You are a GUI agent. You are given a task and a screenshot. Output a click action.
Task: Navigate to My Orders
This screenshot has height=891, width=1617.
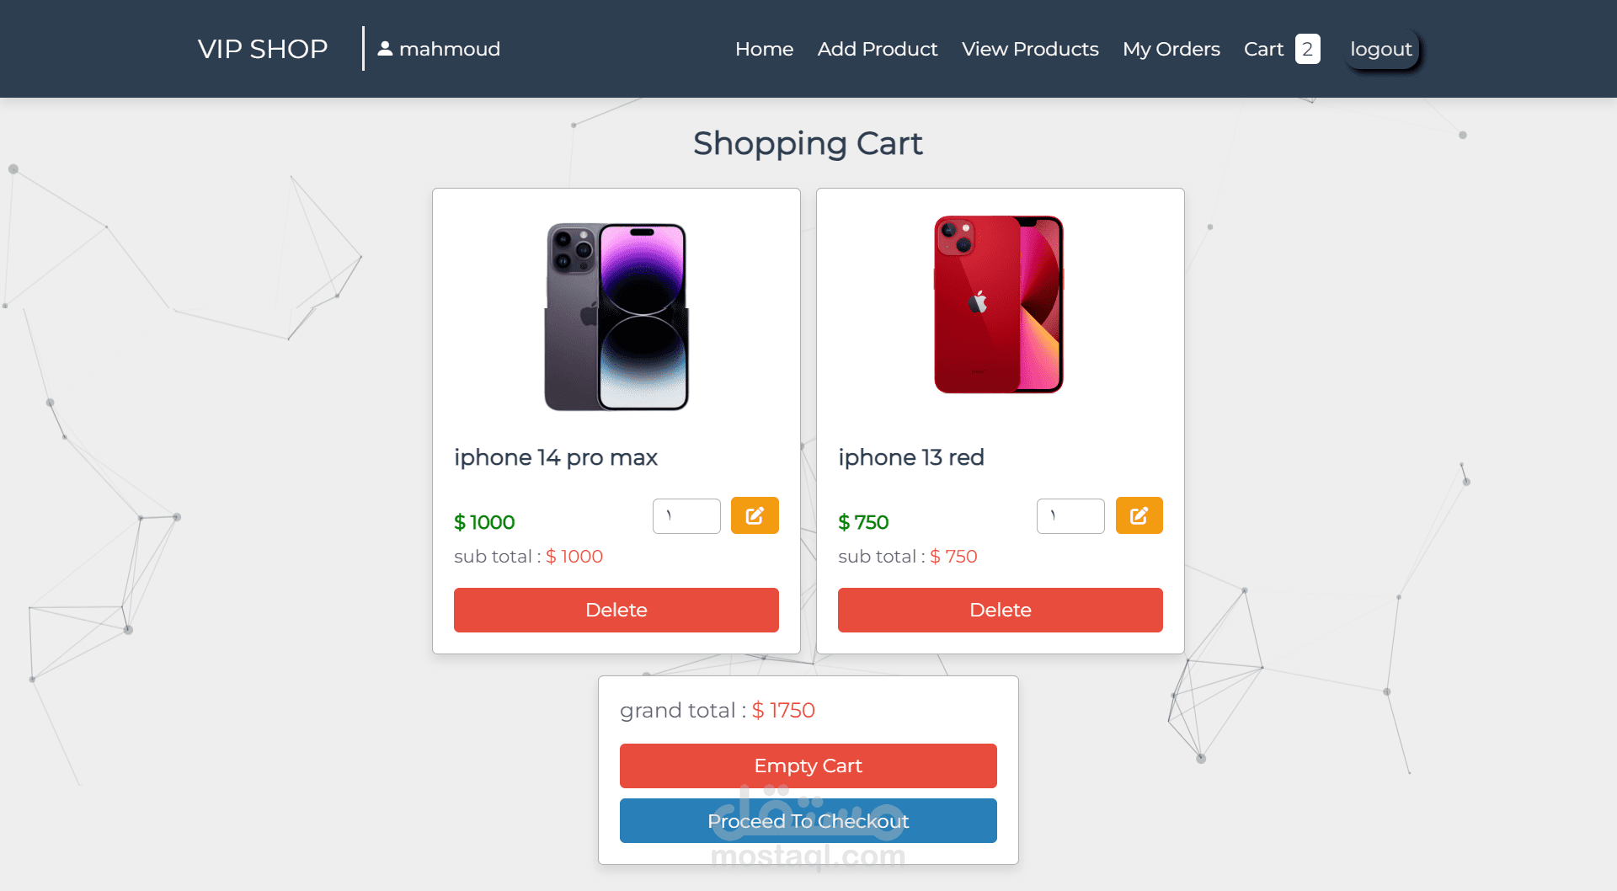(1171, 49)
